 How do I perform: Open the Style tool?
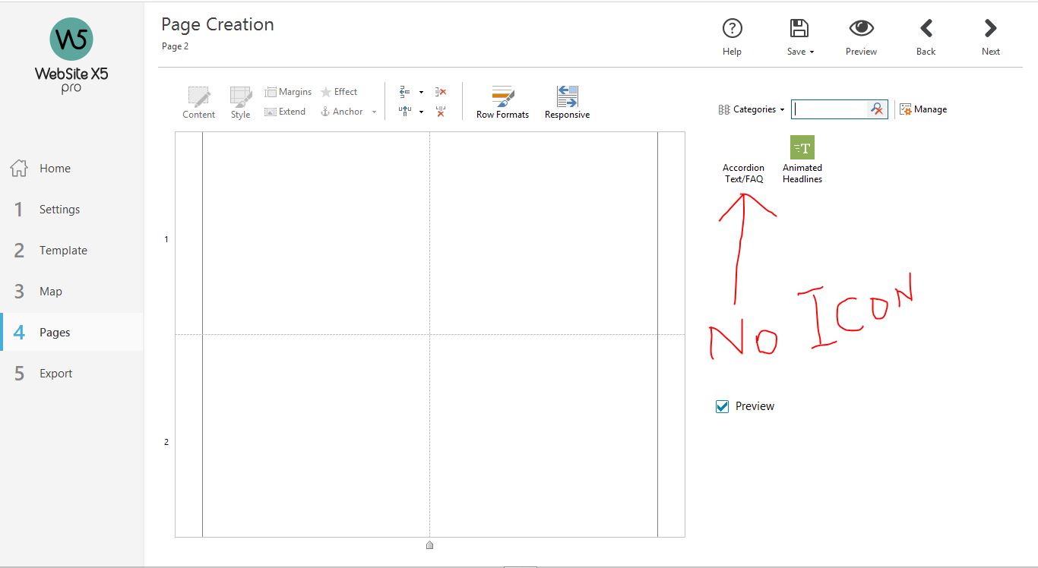pos(241,103)
